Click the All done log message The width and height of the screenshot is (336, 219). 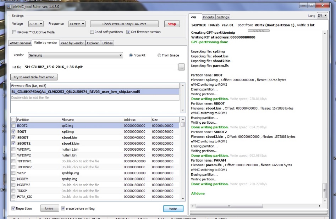coord(198,193)
